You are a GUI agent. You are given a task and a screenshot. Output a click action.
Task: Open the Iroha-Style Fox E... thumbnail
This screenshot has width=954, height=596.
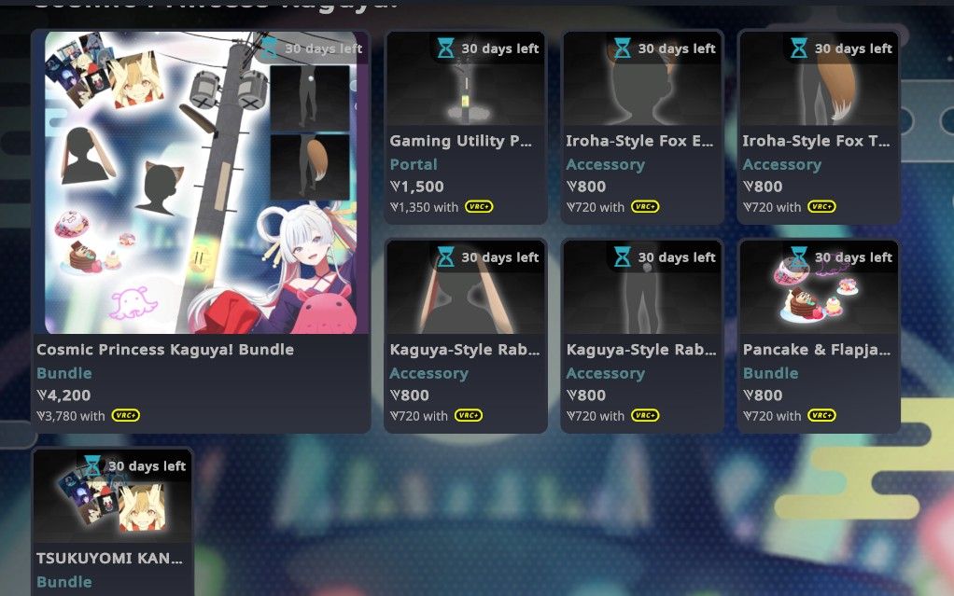pos(642,78)
